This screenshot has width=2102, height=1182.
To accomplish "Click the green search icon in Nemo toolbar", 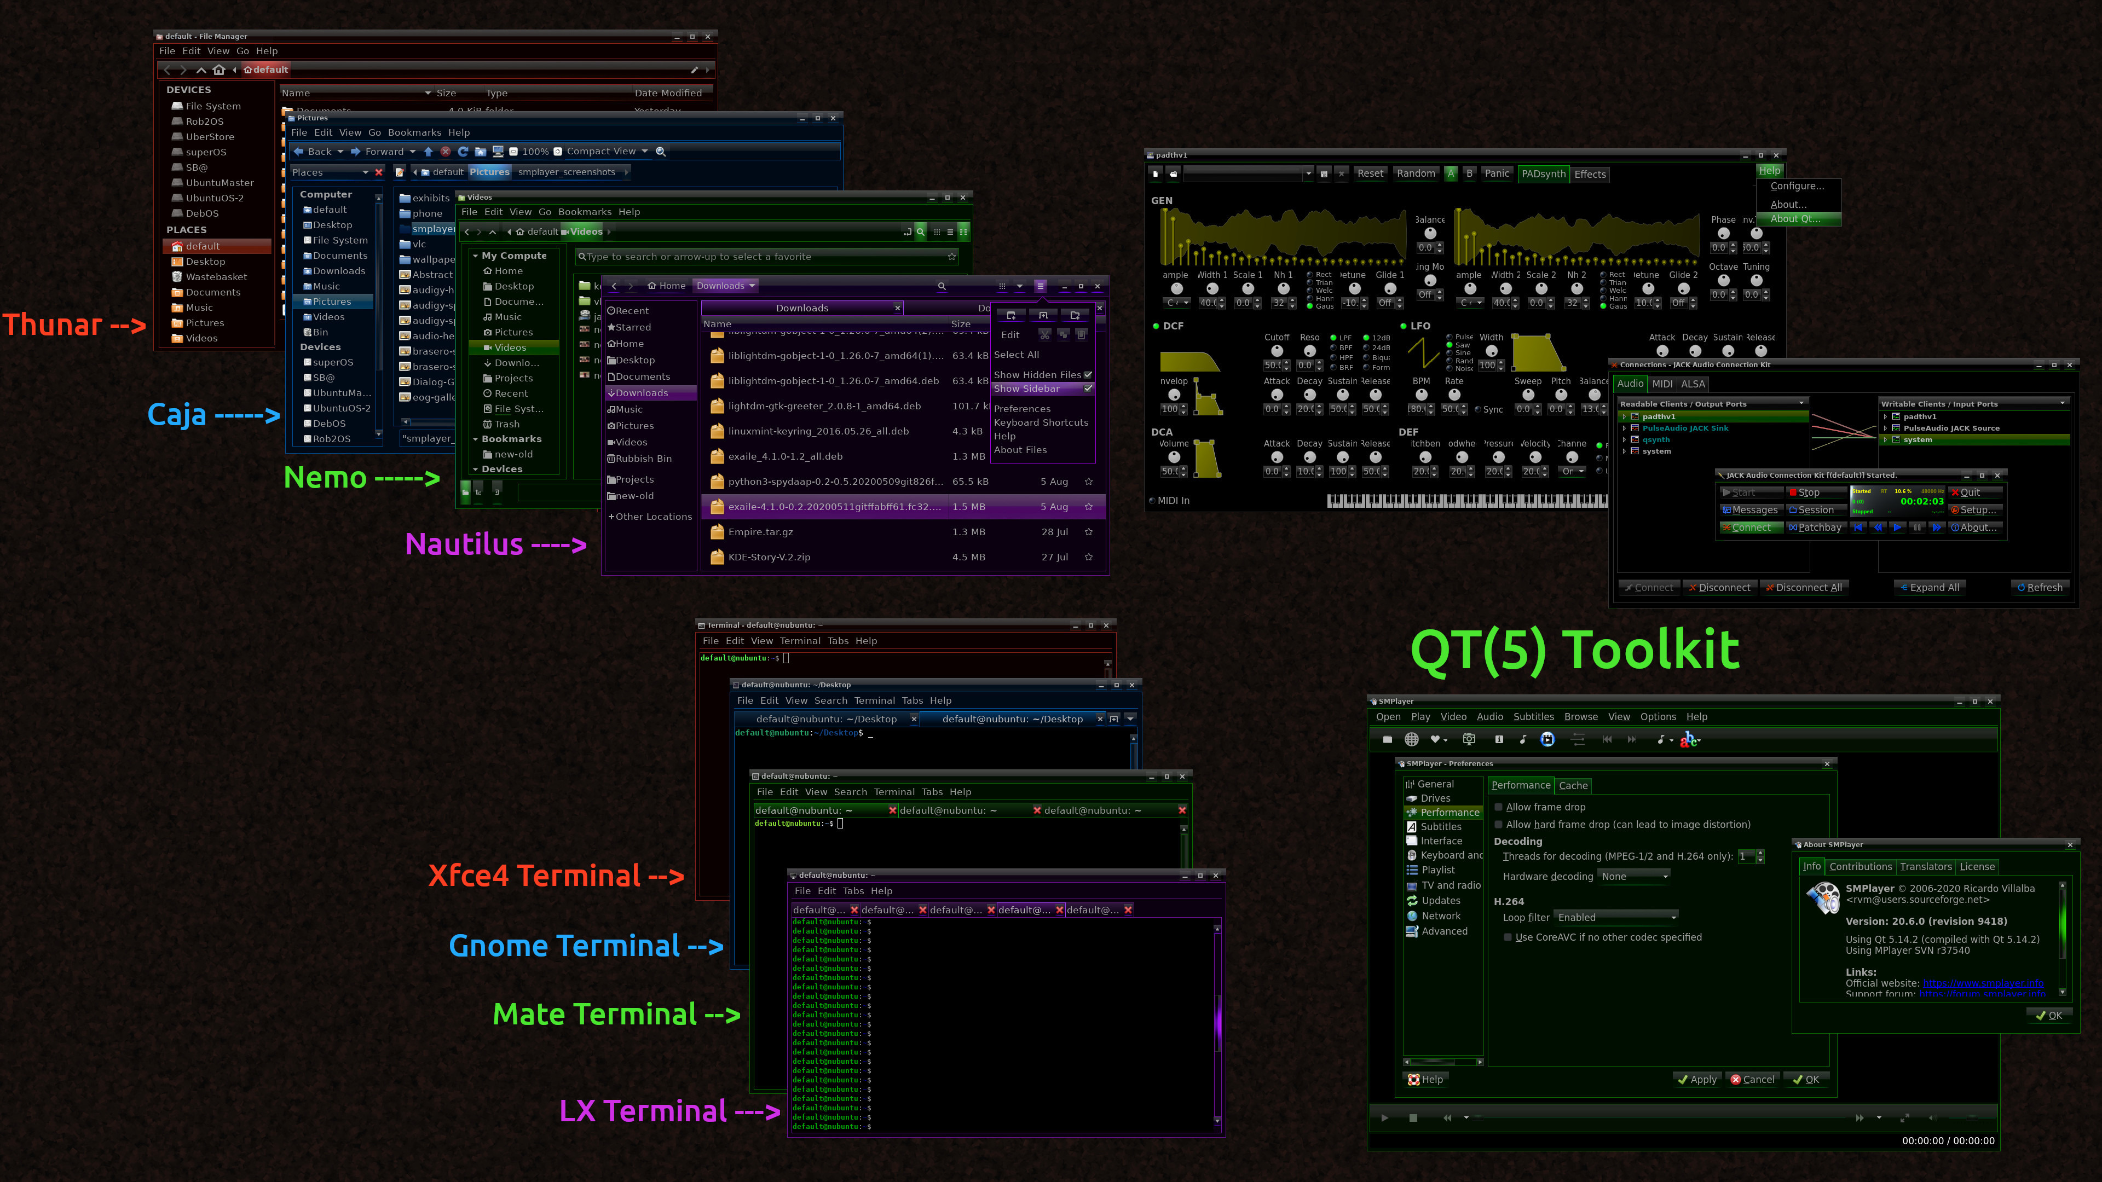I will (920, 231).
